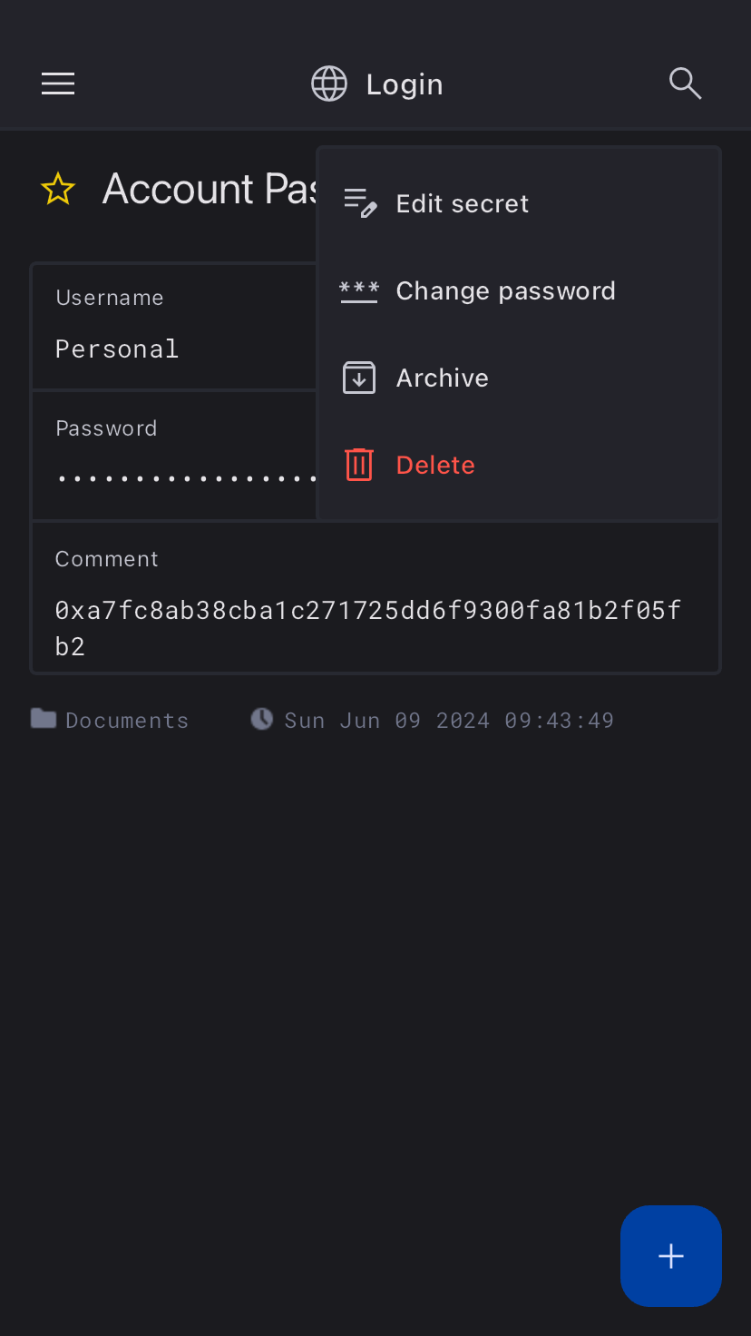Click the masked Password field
The height and width of the screenshot is (1336, 751).
point(172,458)
